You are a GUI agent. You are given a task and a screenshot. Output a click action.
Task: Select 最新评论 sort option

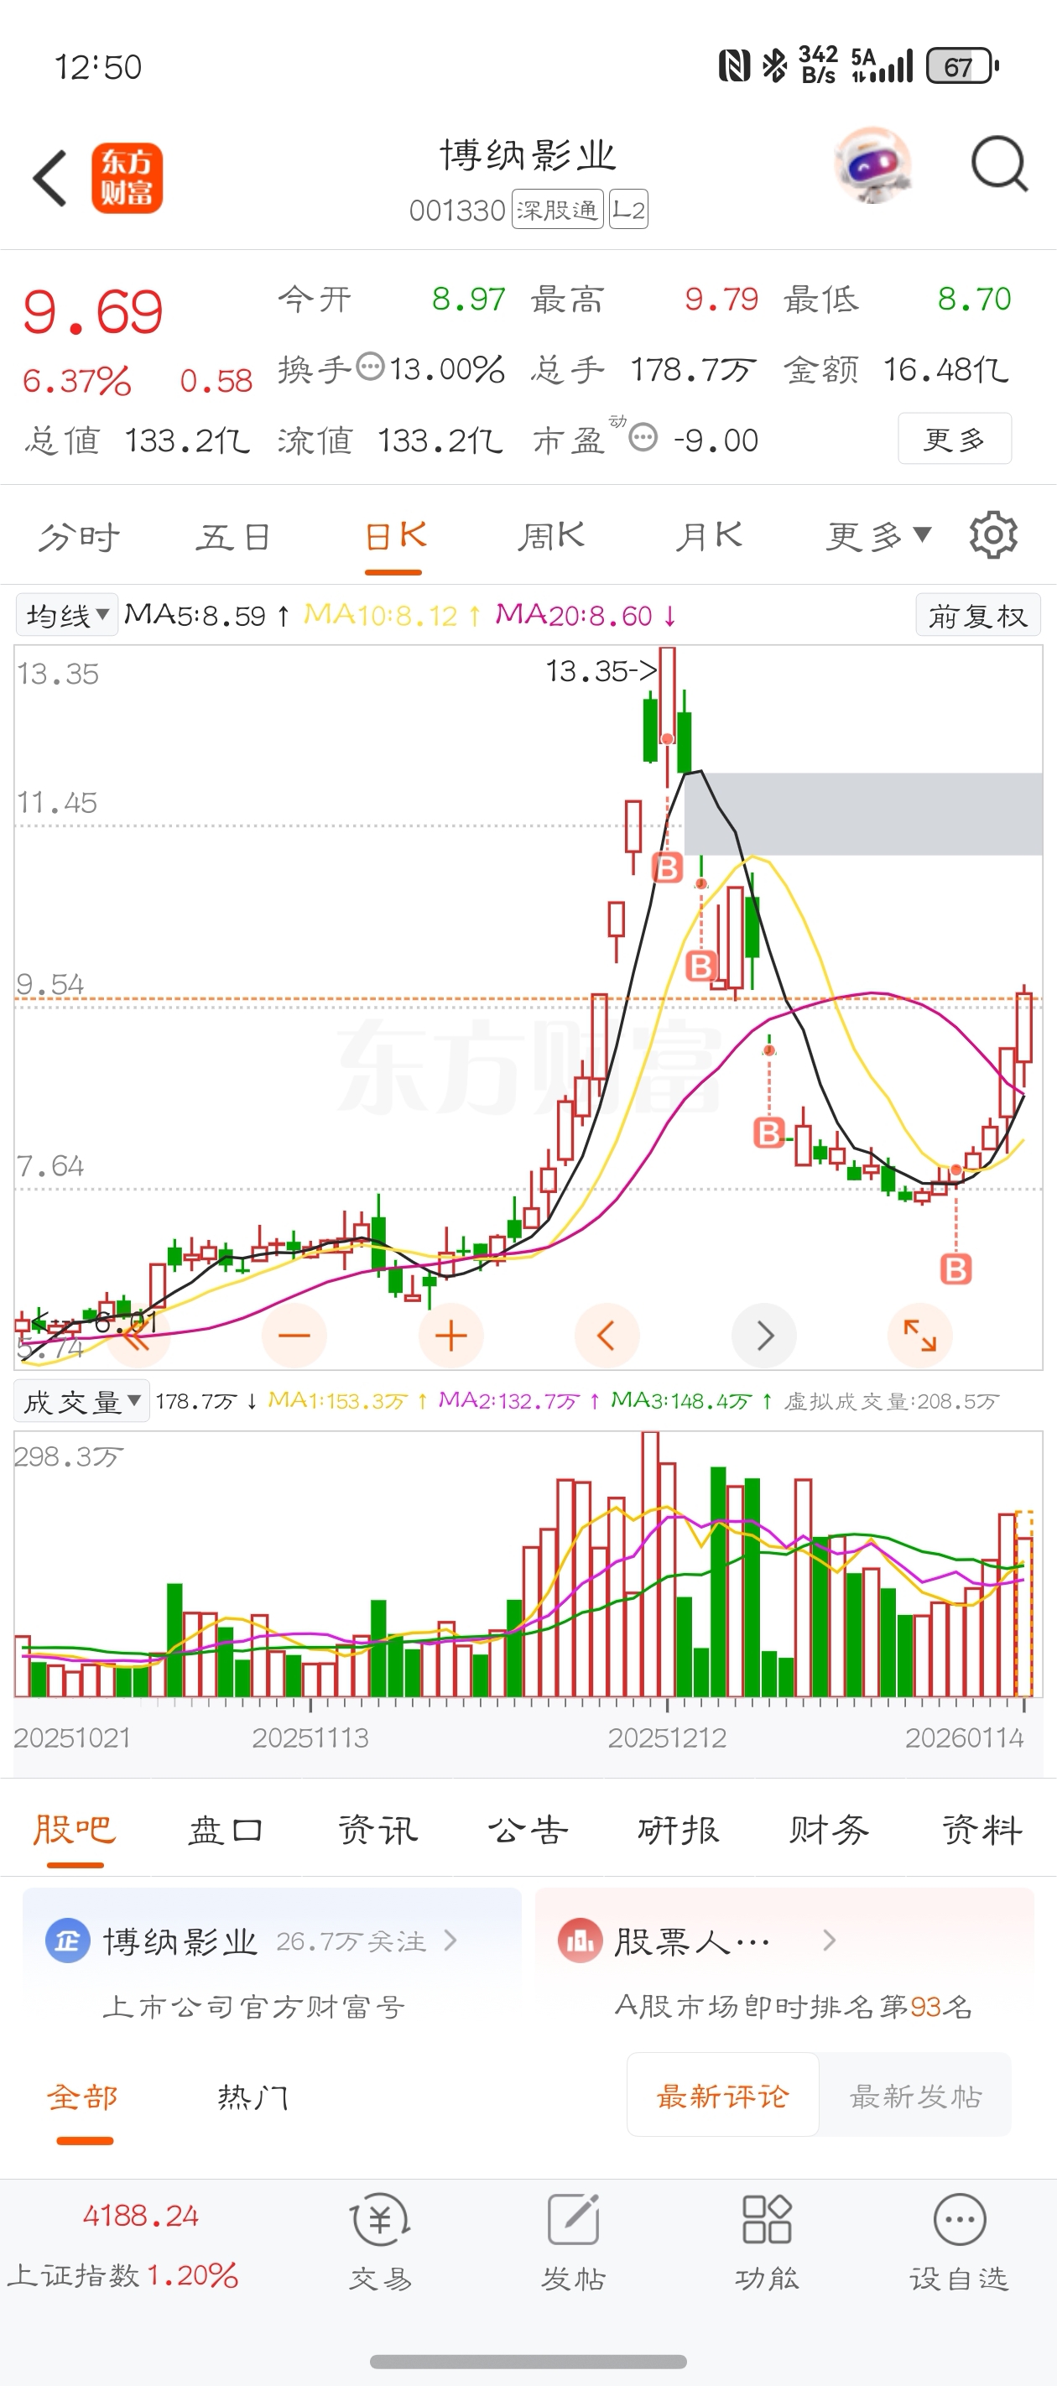(x=722, y=2095)
